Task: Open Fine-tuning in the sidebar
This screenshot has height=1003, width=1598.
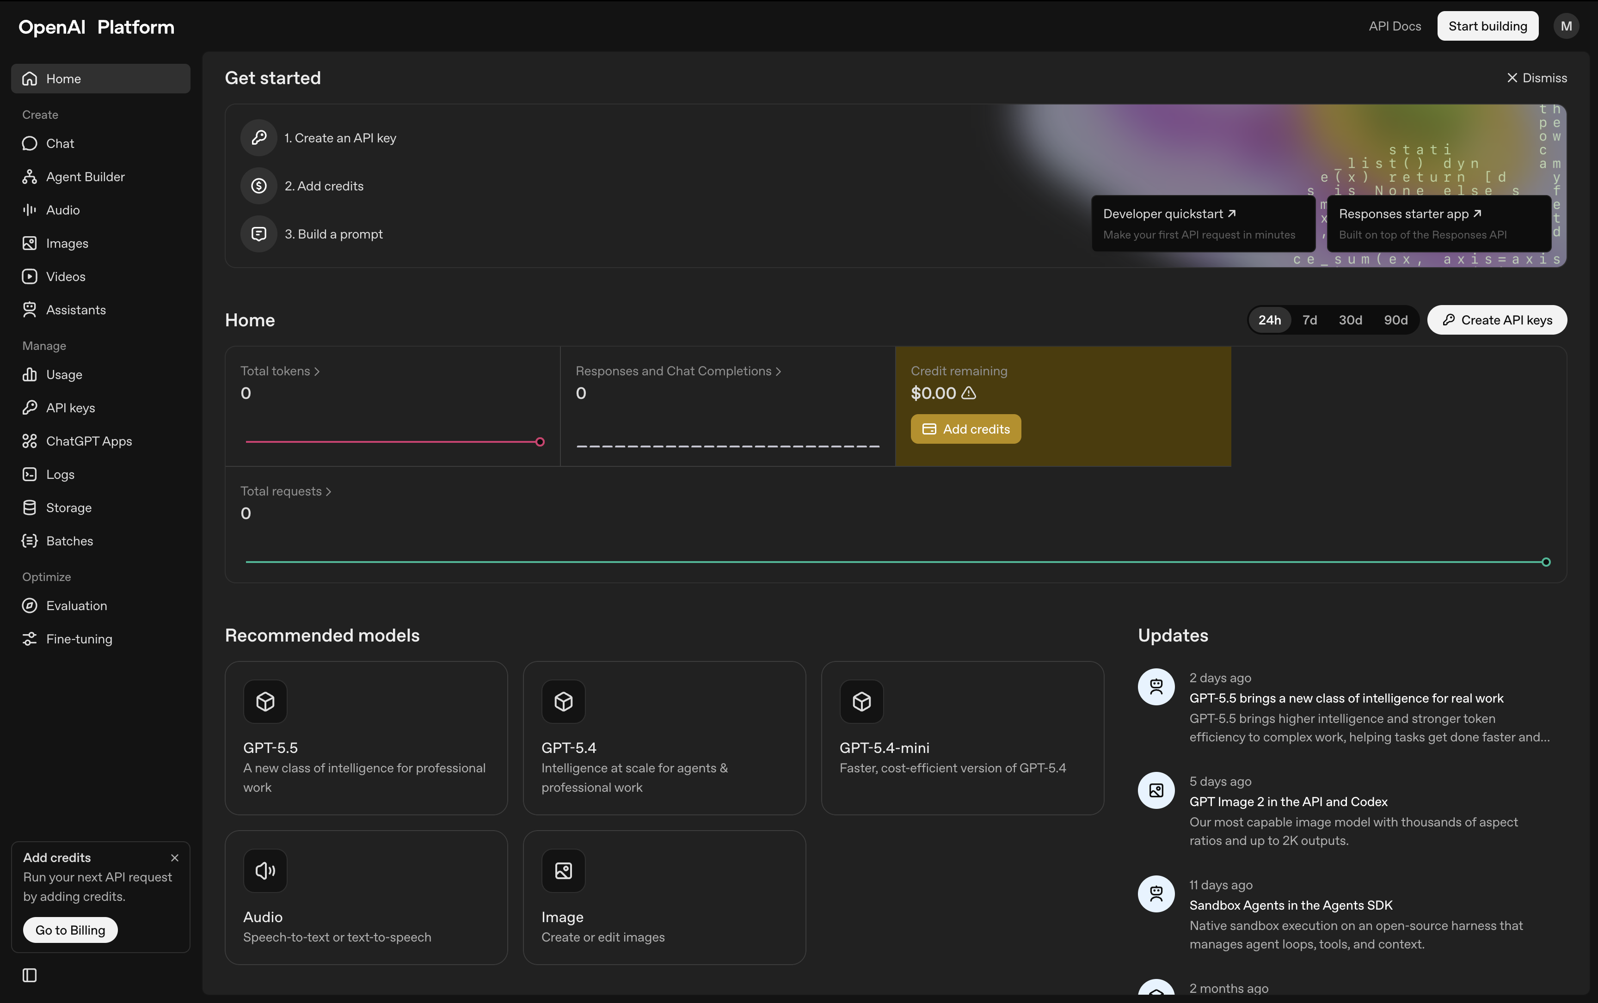Action: [x=100, y=639]
